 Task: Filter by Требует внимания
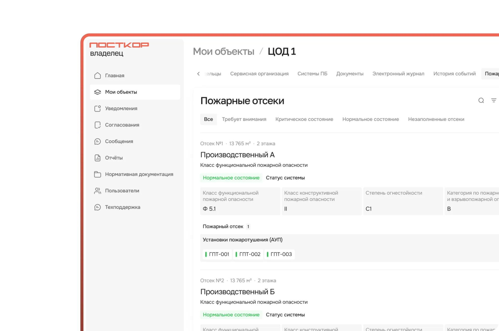(x=244, y=119)
